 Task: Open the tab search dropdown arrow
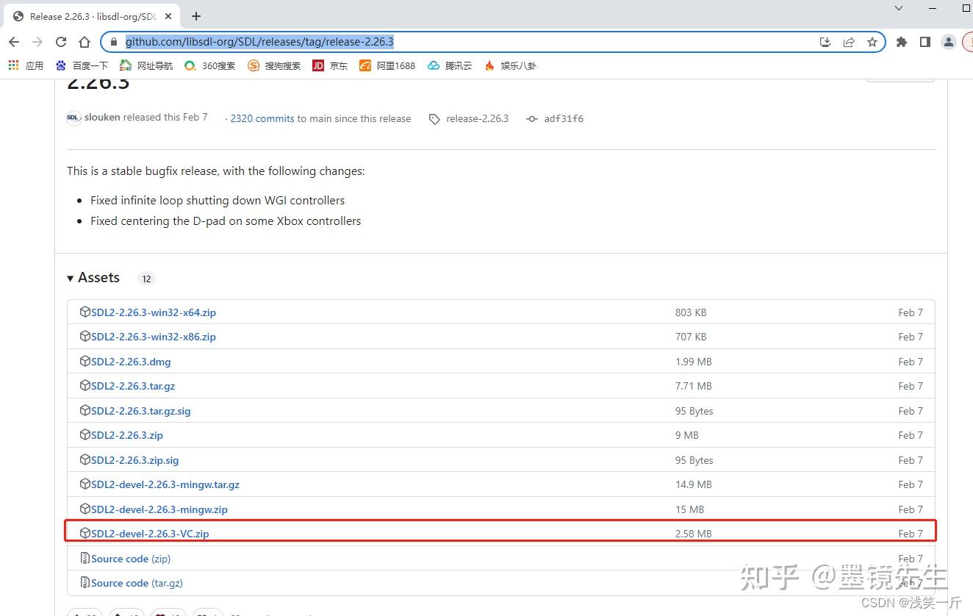[x=898, y=9]
